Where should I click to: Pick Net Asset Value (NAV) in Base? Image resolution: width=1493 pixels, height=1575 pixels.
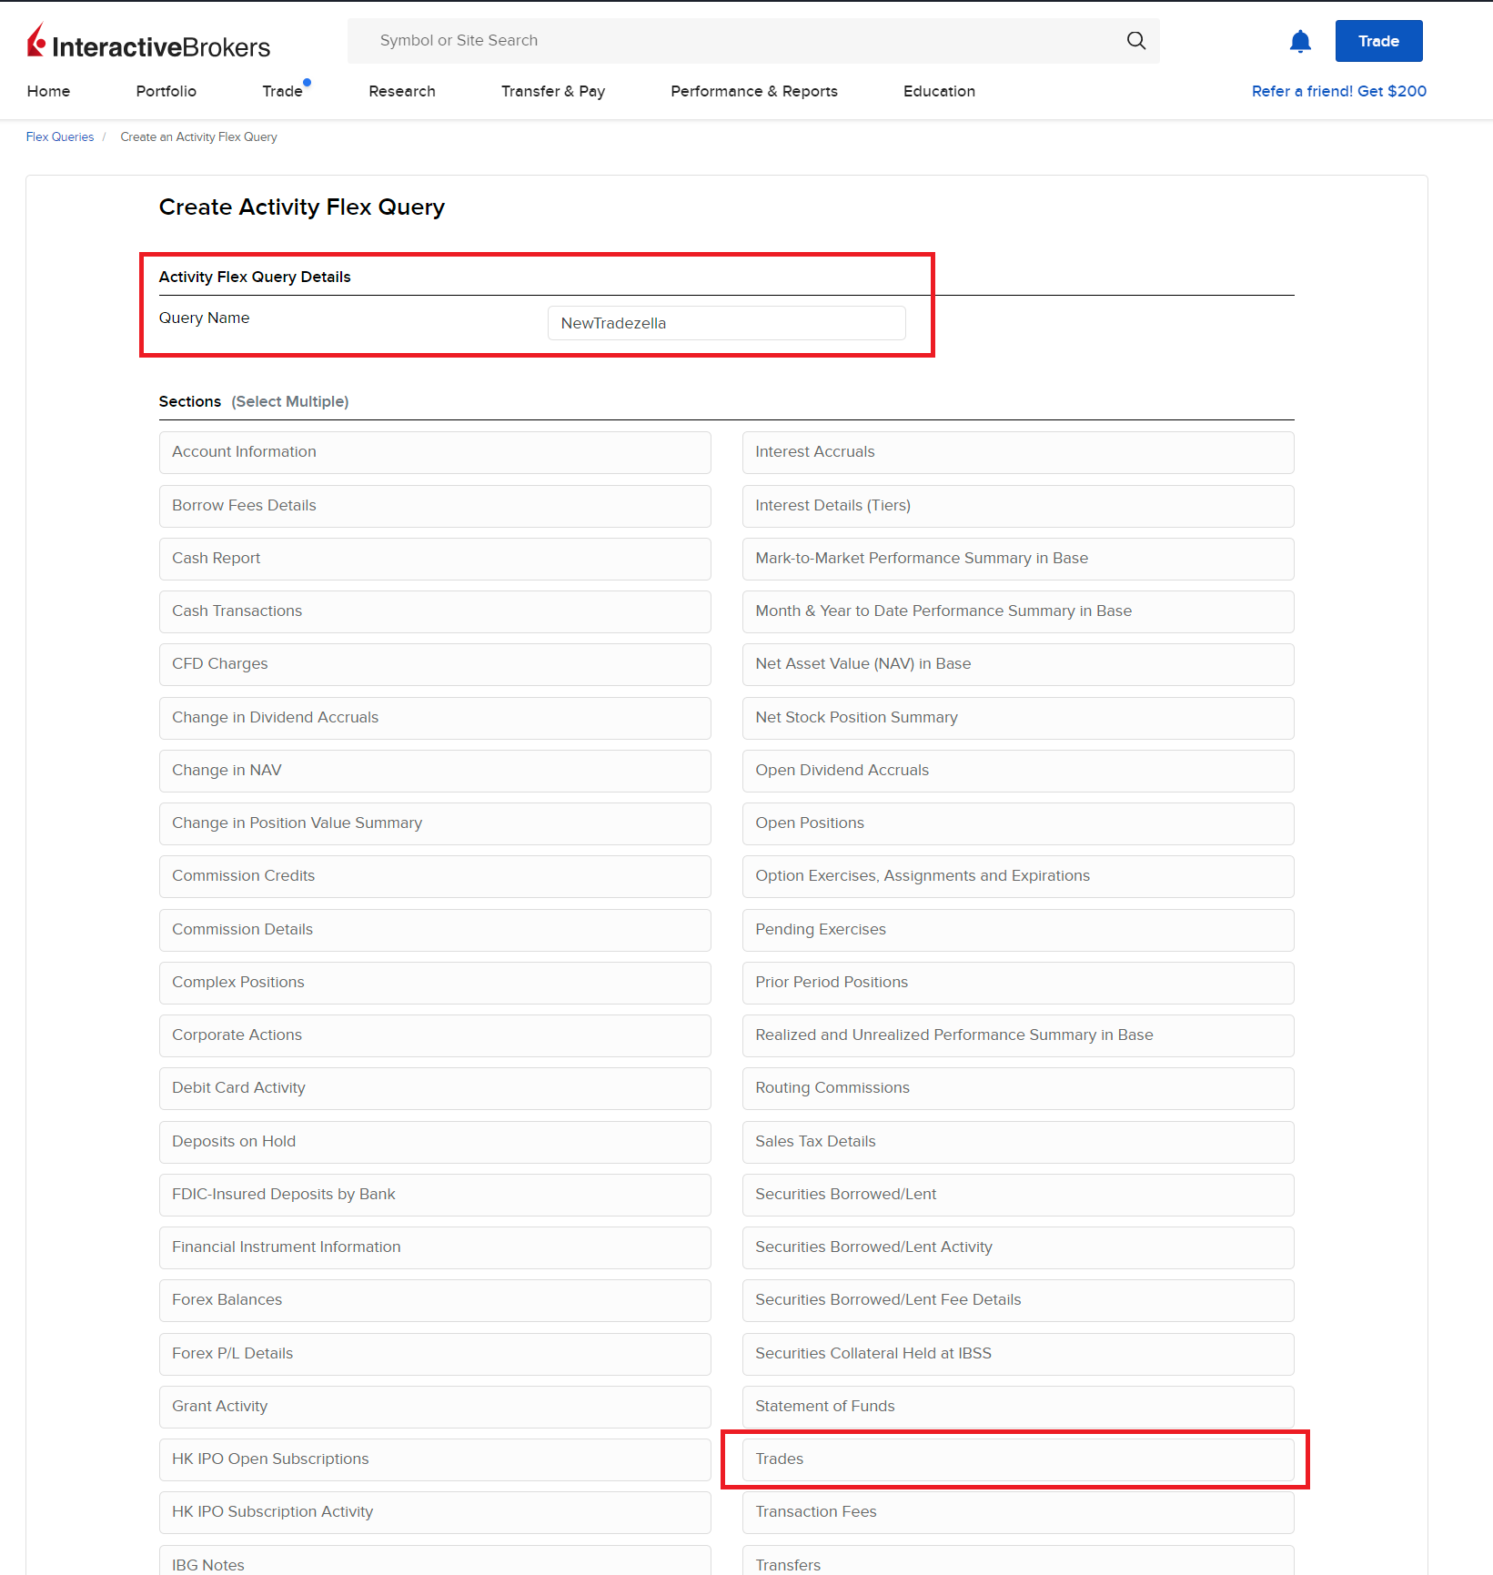(1017, 664)
